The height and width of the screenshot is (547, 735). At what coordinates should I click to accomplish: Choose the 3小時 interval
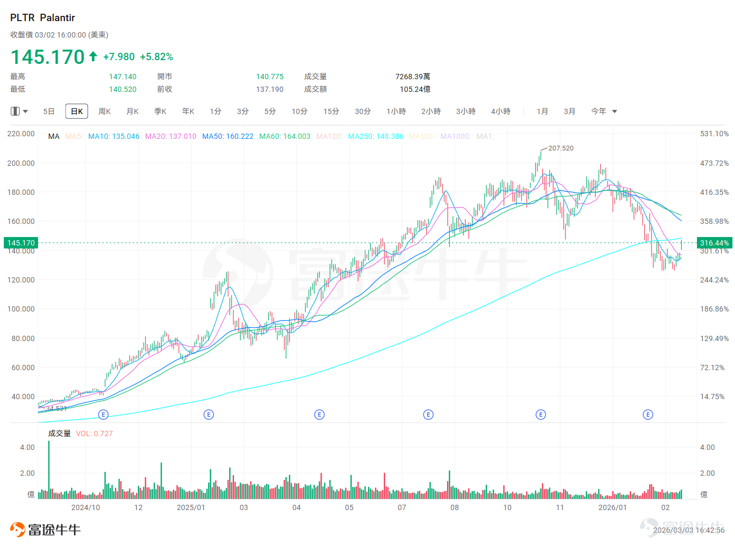pyautogui.click(x=466, y=111)
